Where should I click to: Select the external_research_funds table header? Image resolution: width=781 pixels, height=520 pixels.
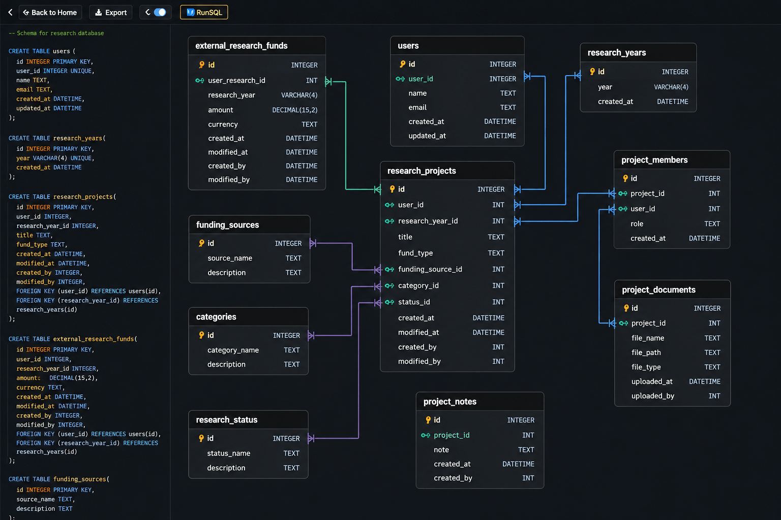pyautogui.click(x=257, y=46)
